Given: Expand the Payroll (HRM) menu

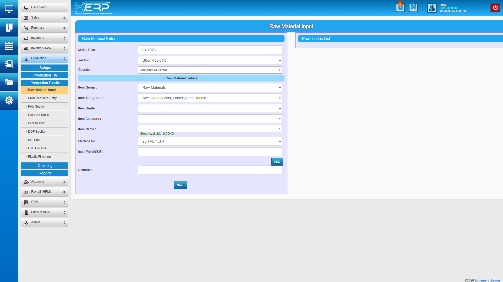Looking at the screenshot, I should [45, 192].
